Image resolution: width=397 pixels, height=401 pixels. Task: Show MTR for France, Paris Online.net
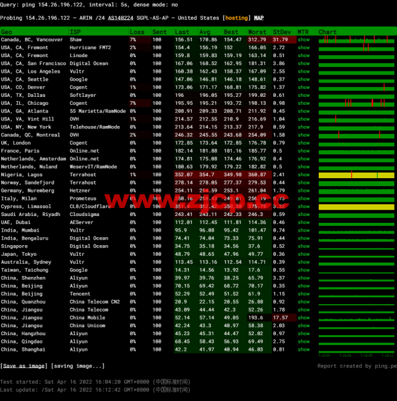click(x=304, y=151)
